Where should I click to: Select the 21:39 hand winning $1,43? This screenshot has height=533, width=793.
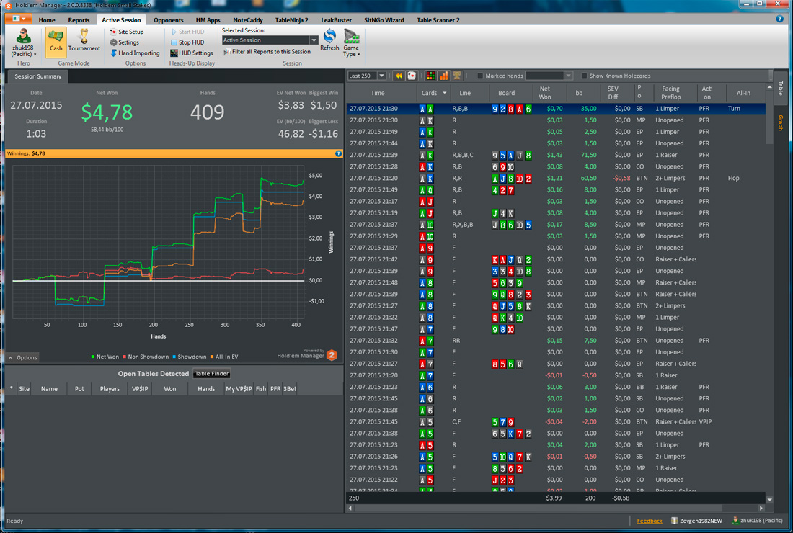tap(555, 155)
